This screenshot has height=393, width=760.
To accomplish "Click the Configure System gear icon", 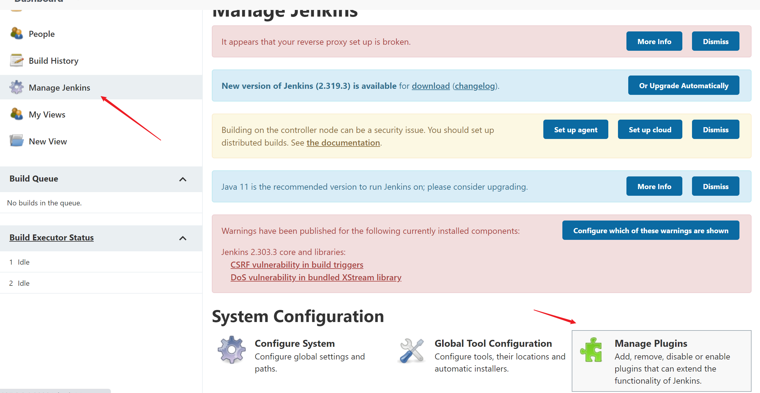I will [231, 350].
